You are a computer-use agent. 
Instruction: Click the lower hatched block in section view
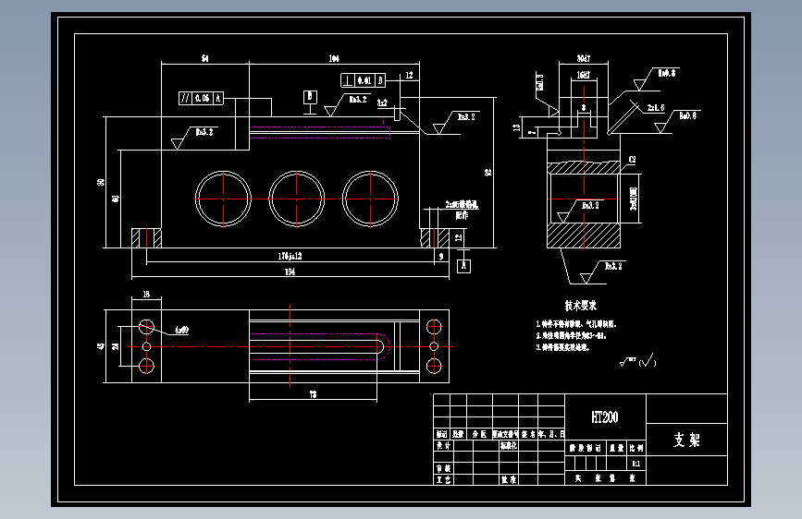(584, 235)
